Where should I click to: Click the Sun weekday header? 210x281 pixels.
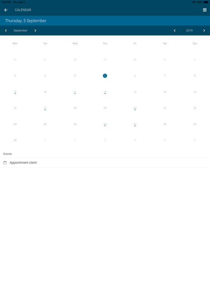[x=195, y=44]
